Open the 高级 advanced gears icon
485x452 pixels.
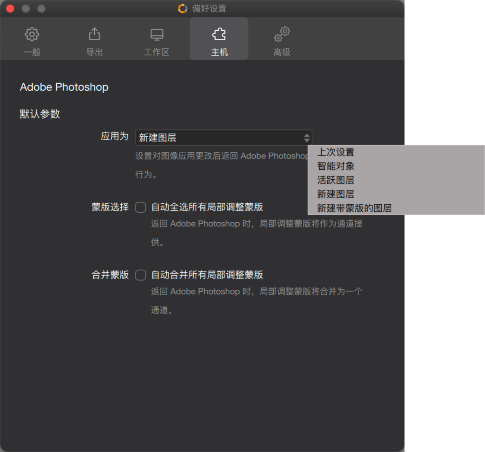click(x=282, y=34)
